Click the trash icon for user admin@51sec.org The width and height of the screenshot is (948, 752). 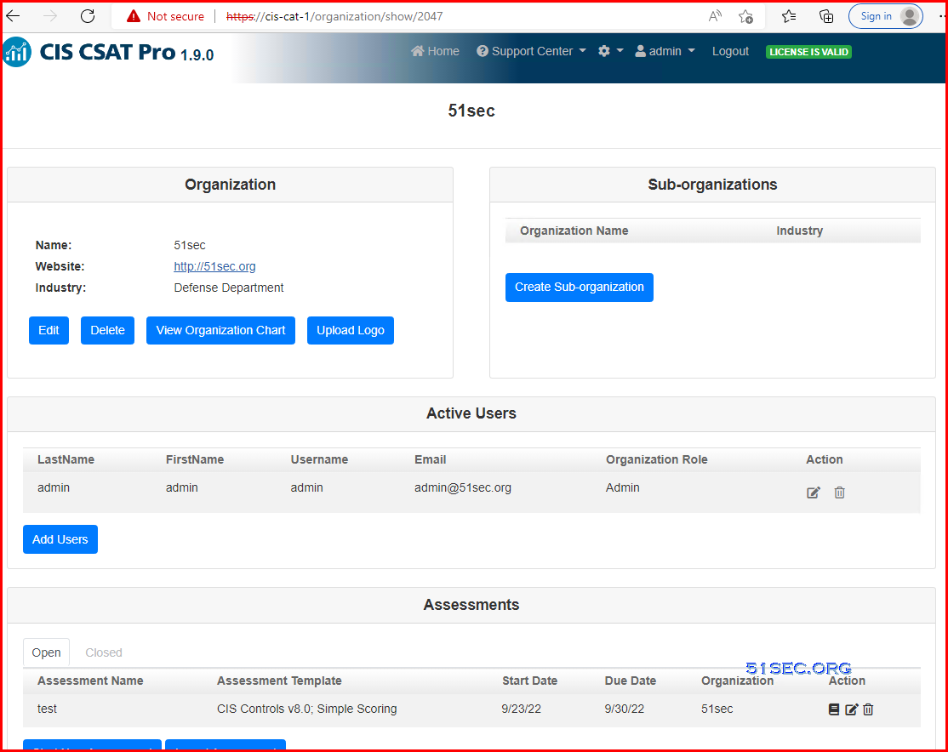(x=839, y=493)
